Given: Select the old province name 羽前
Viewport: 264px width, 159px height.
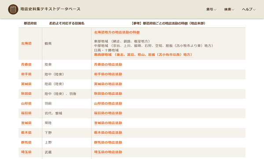Looking at the screenshot, I should (x=48, y=104).
